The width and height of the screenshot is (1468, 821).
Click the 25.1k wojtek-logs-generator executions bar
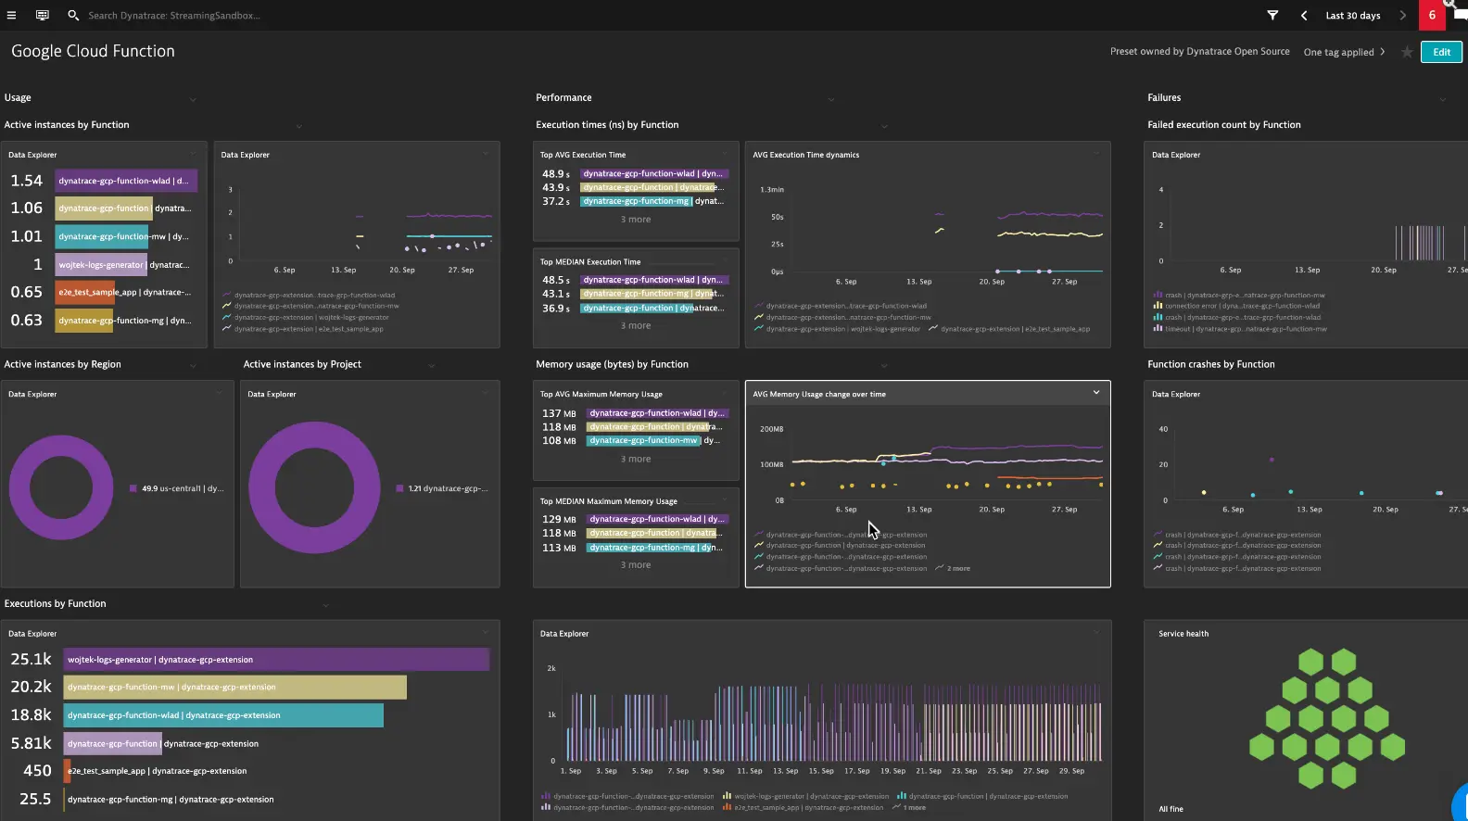(x=276, y=660)
